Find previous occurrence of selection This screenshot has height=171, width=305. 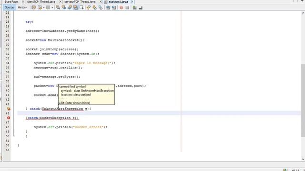click(64, 8)
